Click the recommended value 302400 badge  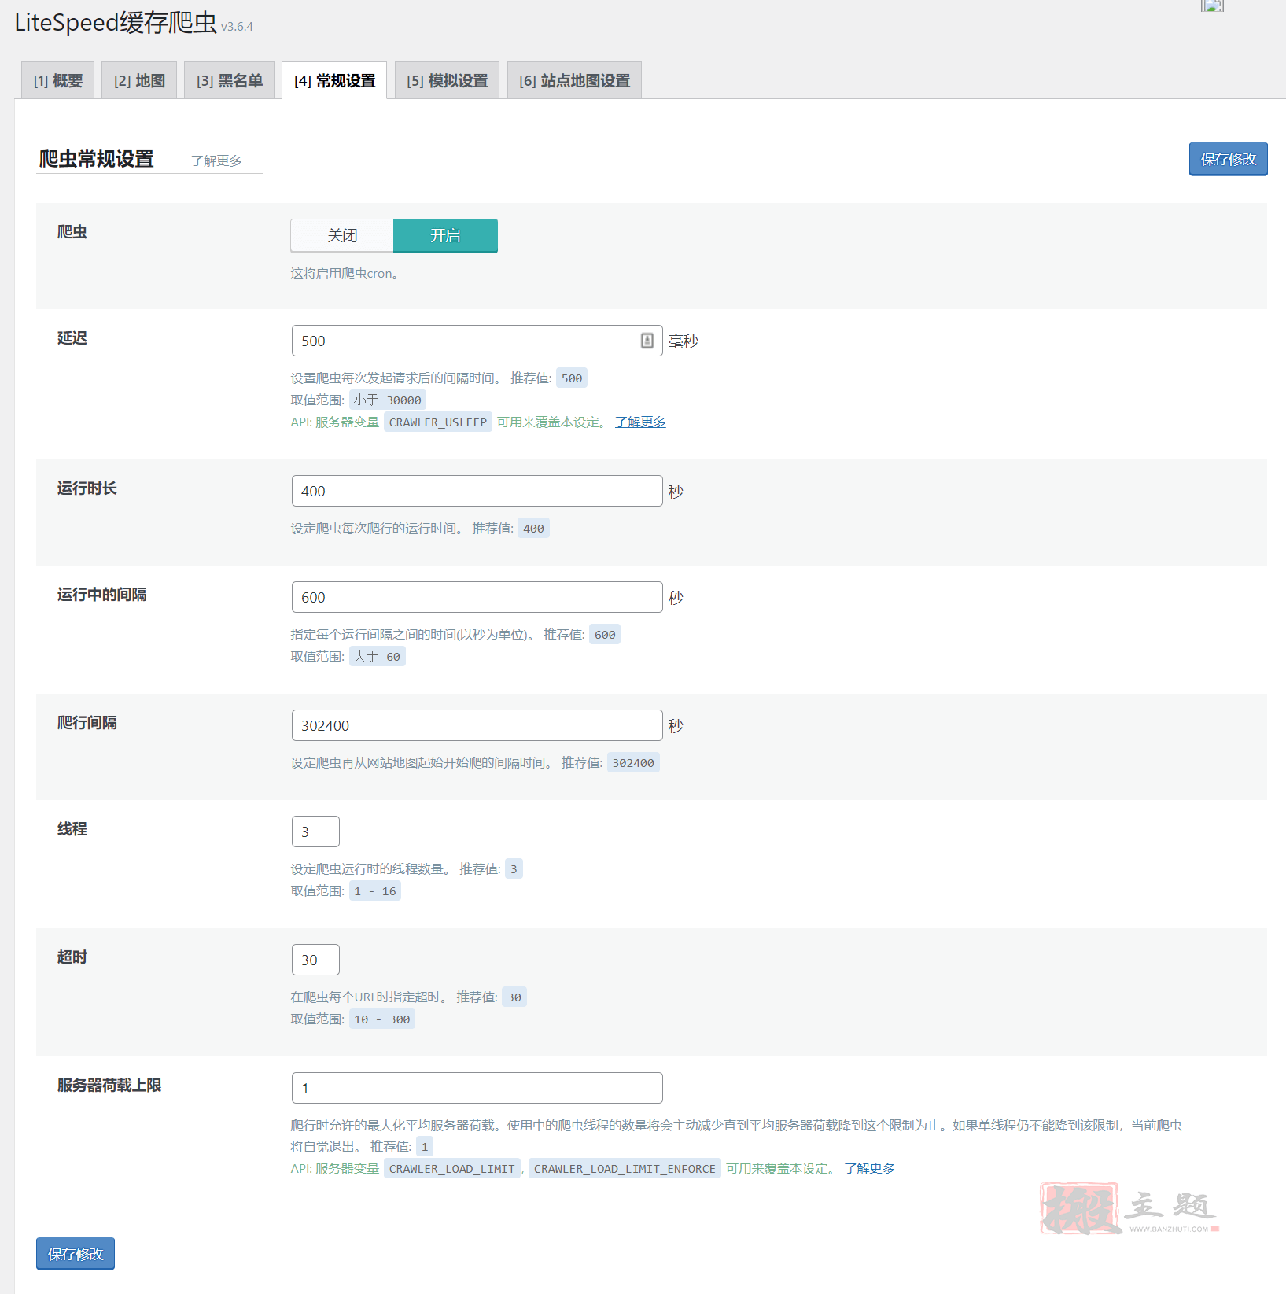pos(633,762)
